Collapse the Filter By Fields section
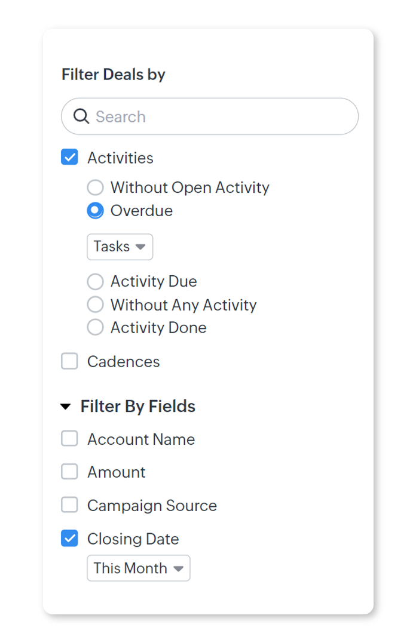 pyautogui.click(x=66, y=407)
